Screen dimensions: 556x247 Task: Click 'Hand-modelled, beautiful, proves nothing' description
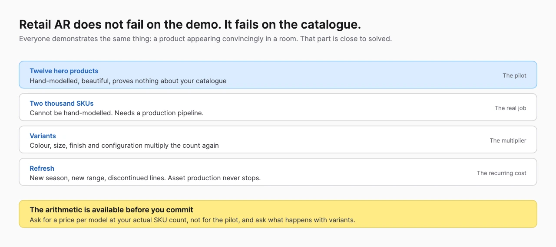(128, 81)
